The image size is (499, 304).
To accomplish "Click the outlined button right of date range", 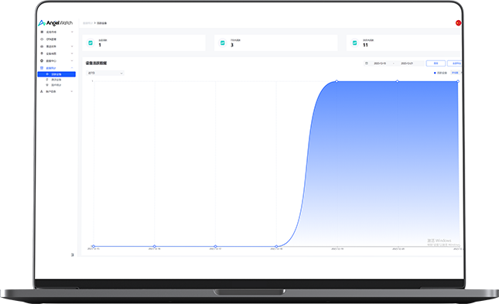I will [x=436, y=63].
